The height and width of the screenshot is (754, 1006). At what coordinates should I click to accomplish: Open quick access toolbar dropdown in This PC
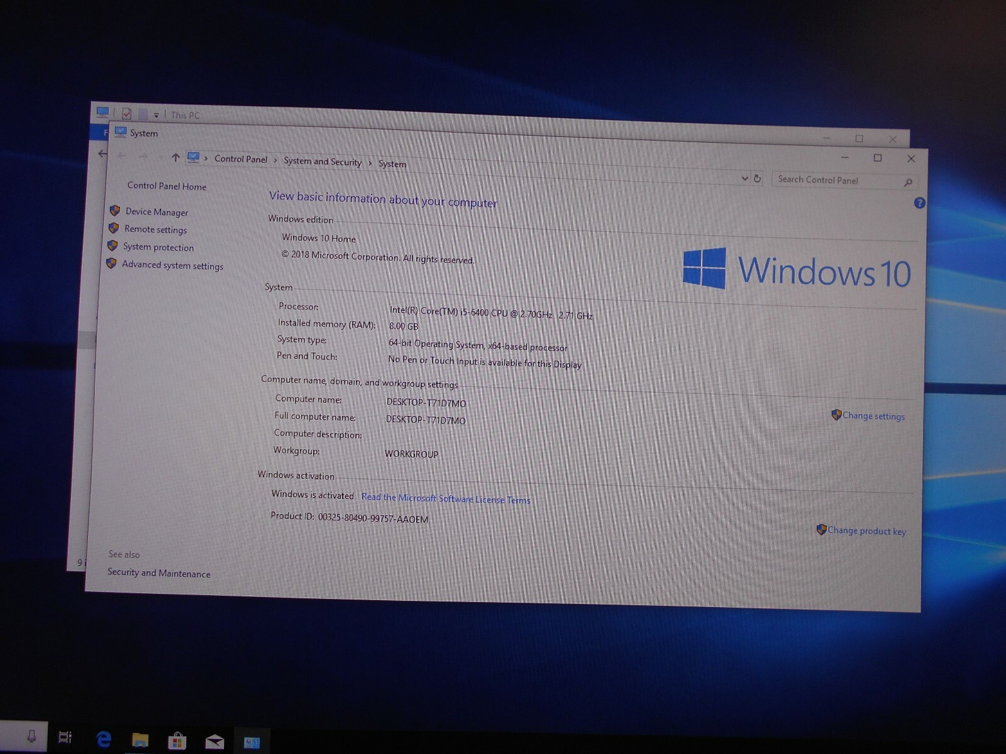pos(156,115)
